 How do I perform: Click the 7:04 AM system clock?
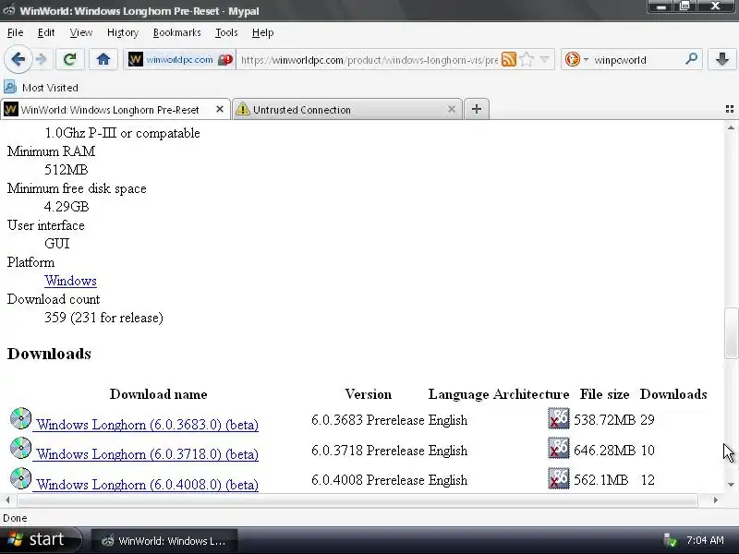(705, 540)
